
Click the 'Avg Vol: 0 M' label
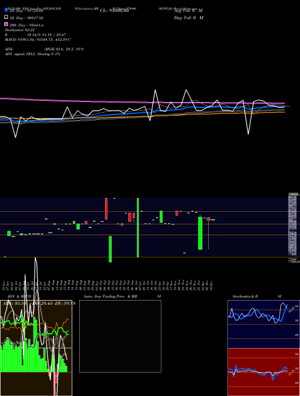(188, 11)
